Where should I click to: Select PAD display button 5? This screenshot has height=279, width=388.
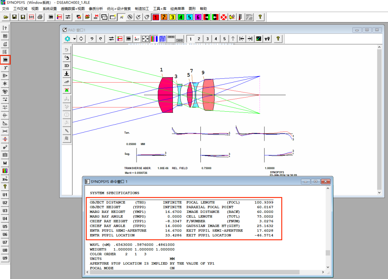[225, 39]
